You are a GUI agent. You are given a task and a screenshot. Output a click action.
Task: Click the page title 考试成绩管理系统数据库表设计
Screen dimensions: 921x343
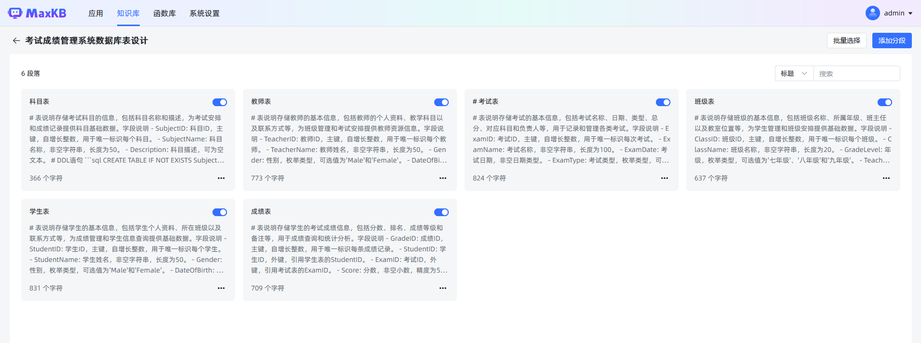87,41
